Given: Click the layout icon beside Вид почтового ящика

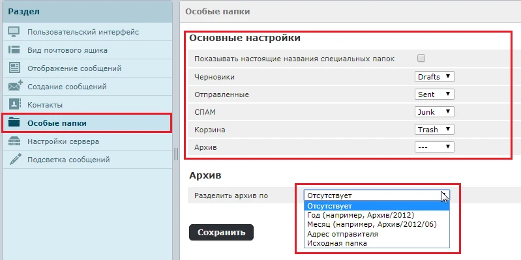Looking at the screenshot, I should click(x=14, y=50).
